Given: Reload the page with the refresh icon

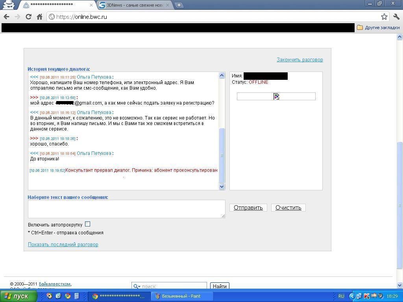Looking at the screenshot, I should coord(28,17).
